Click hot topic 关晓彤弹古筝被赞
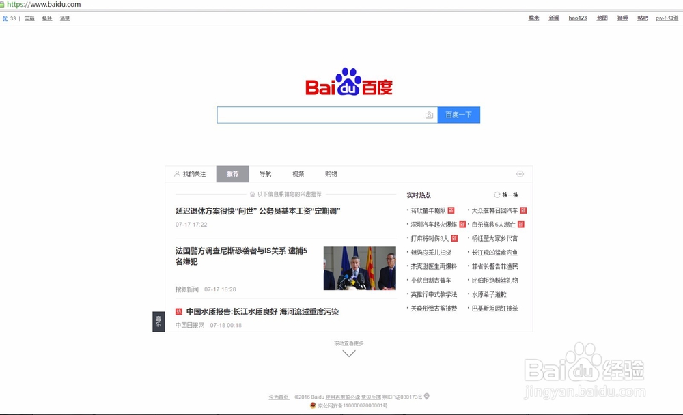This screenshot has height=415, width=683. click(434, 308)
